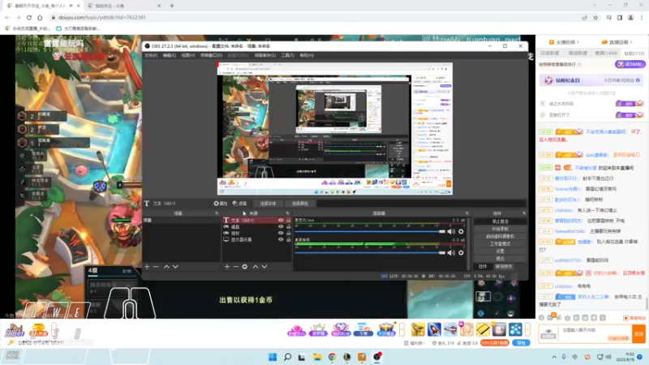
Task: Remove the selected source with the minus icon in the Sources dock
Action: coord(235,267)
